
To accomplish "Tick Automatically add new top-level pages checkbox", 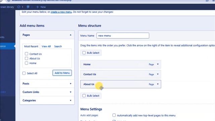I will 114,115.
